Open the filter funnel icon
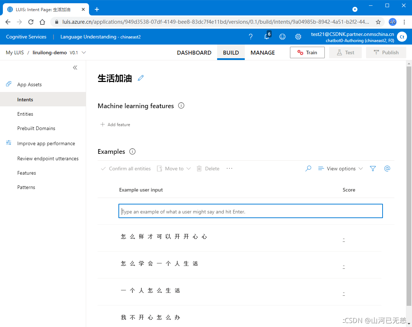 (x=373, y=169)
